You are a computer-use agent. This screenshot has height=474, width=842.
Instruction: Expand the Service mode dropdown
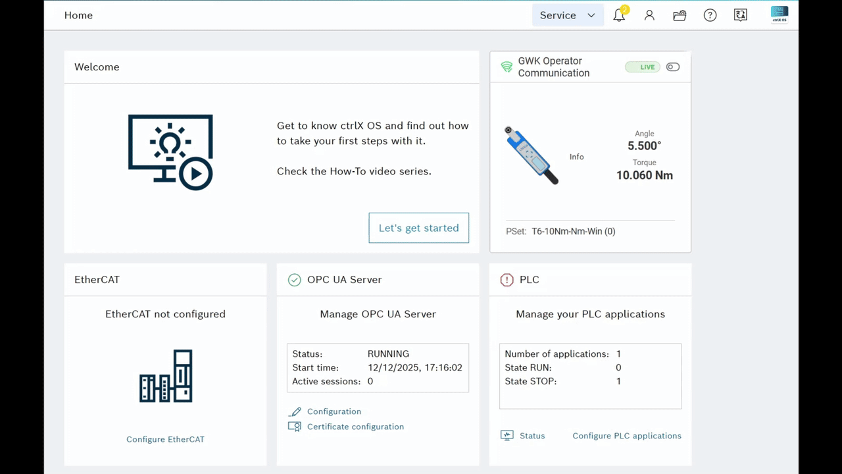pyautogui.click(x=568, y=15)
